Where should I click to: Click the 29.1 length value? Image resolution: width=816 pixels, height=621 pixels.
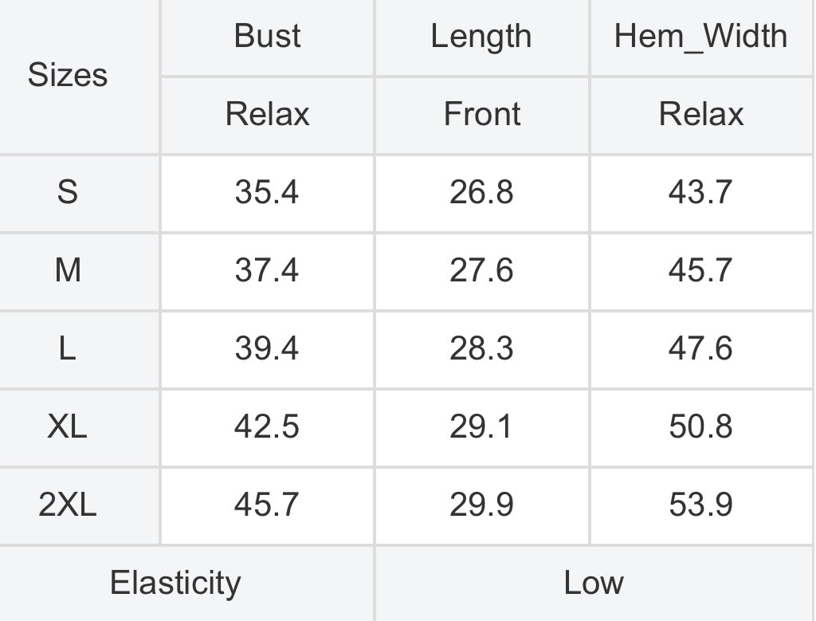481,426
